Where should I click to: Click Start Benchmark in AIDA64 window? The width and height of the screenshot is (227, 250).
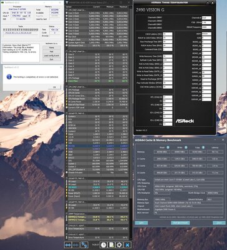[180, 223]
